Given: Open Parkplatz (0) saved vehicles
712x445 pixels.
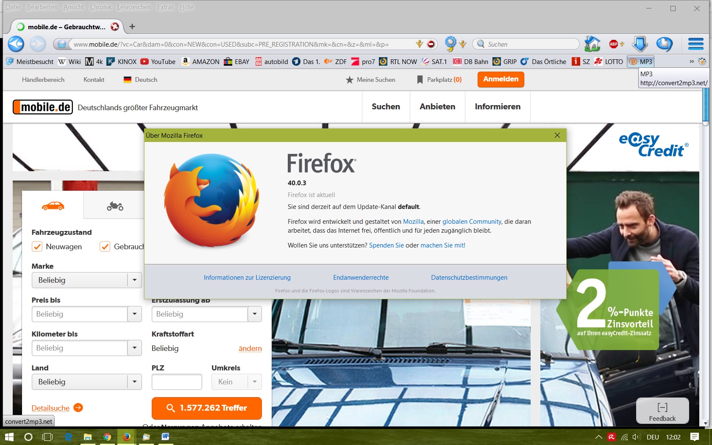Looking at the screenshot, I should click(439, 80).
